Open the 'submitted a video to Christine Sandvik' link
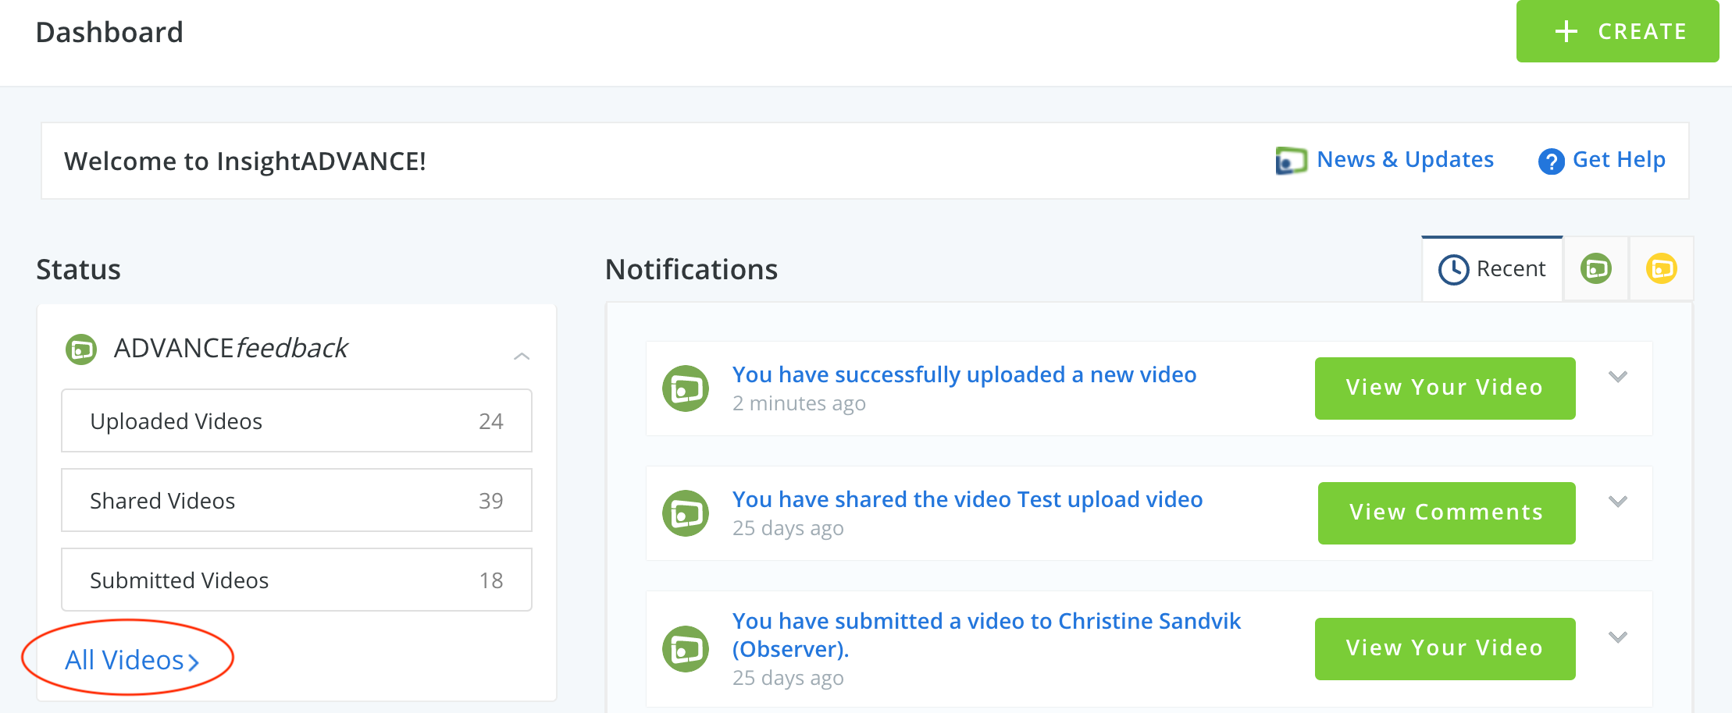The width and height of the screenshot is (1732, 713). click(986, 635)
